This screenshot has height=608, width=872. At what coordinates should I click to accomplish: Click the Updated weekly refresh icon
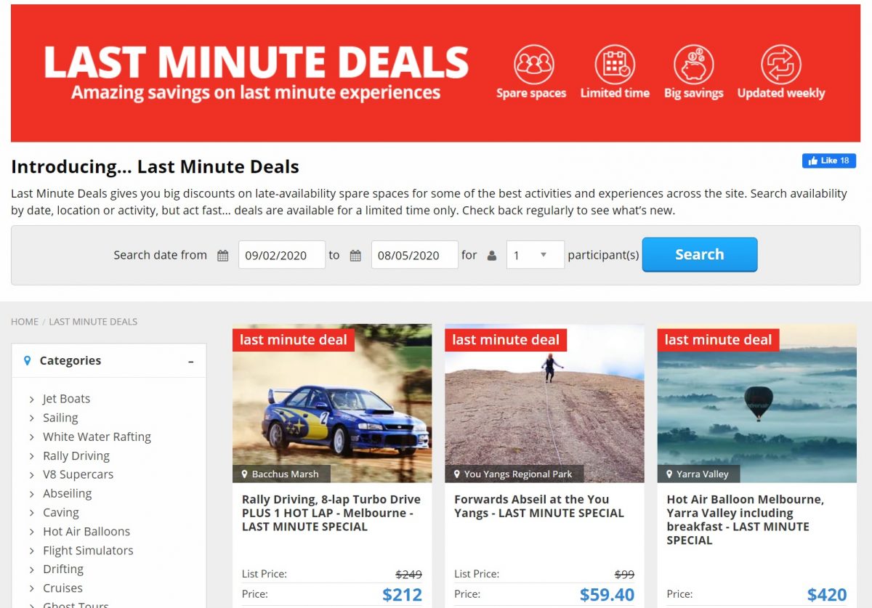pyautogui.click(x=780, y=65)
